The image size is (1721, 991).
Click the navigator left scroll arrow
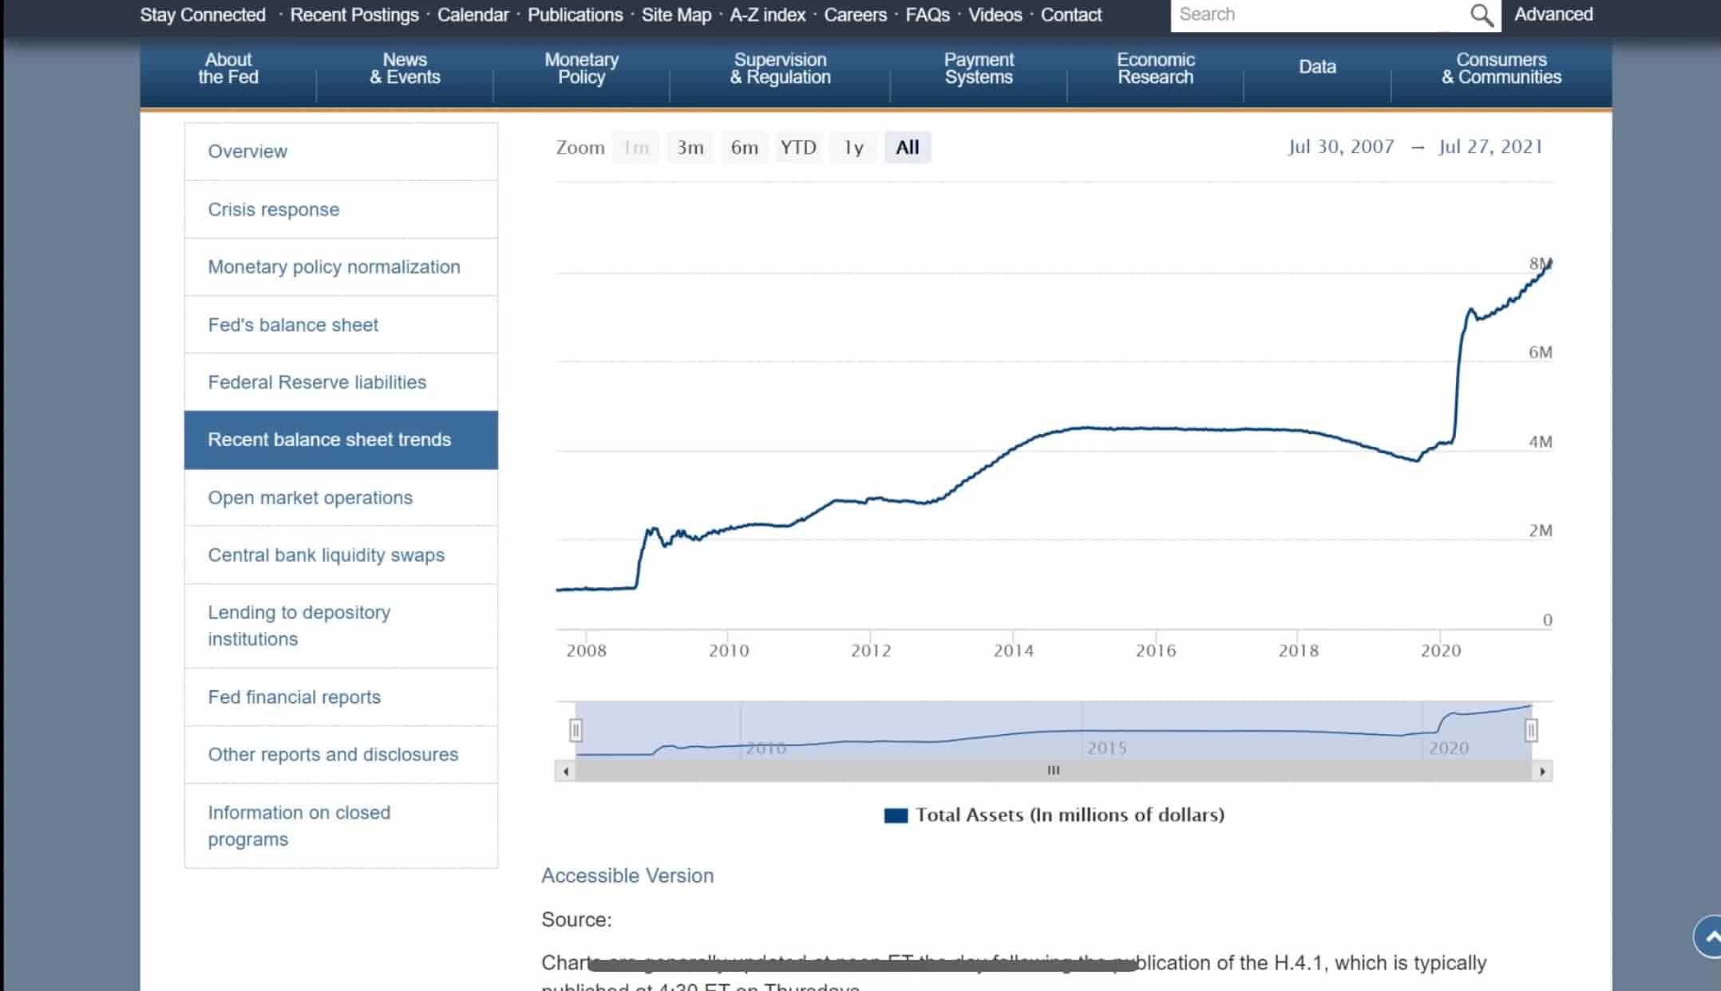tap(566, 771)
